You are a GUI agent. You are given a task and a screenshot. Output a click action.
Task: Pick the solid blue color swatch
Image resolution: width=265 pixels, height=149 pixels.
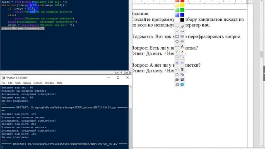(182, 15)
